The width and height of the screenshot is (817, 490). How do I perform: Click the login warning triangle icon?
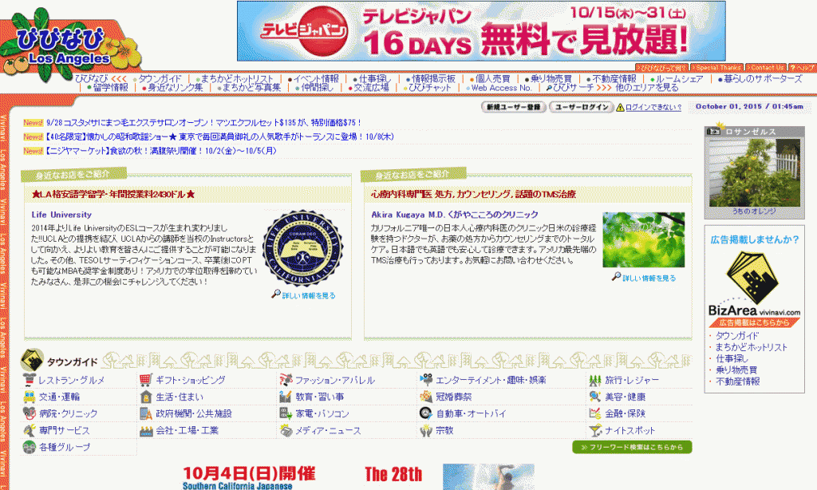tap(620, 108)
